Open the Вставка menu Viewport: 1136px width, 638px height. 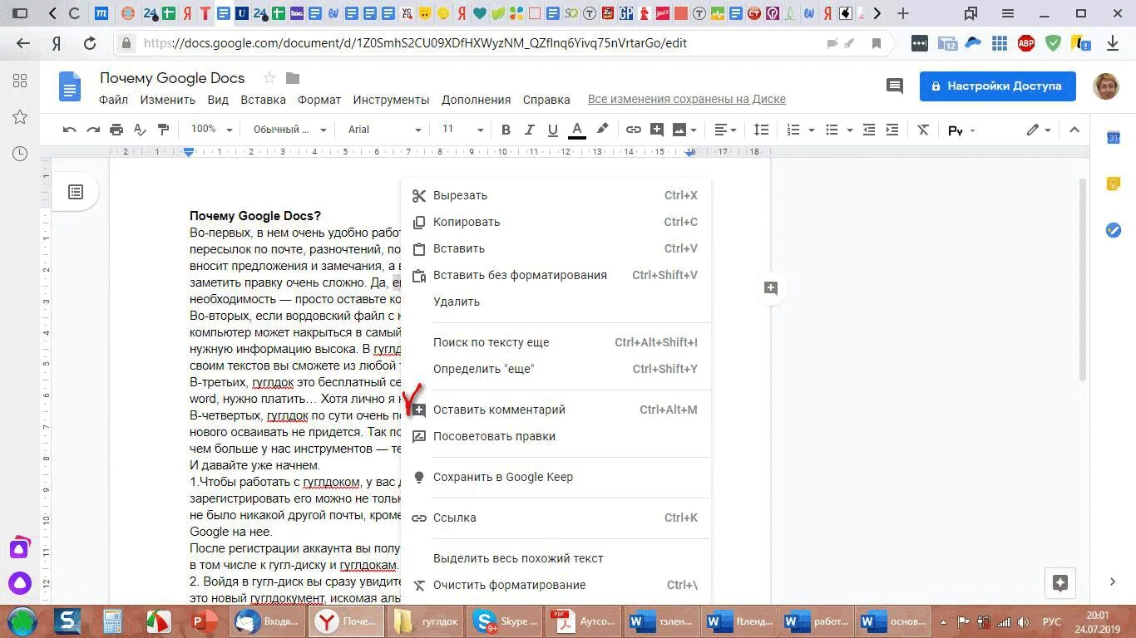click(263, 100)
